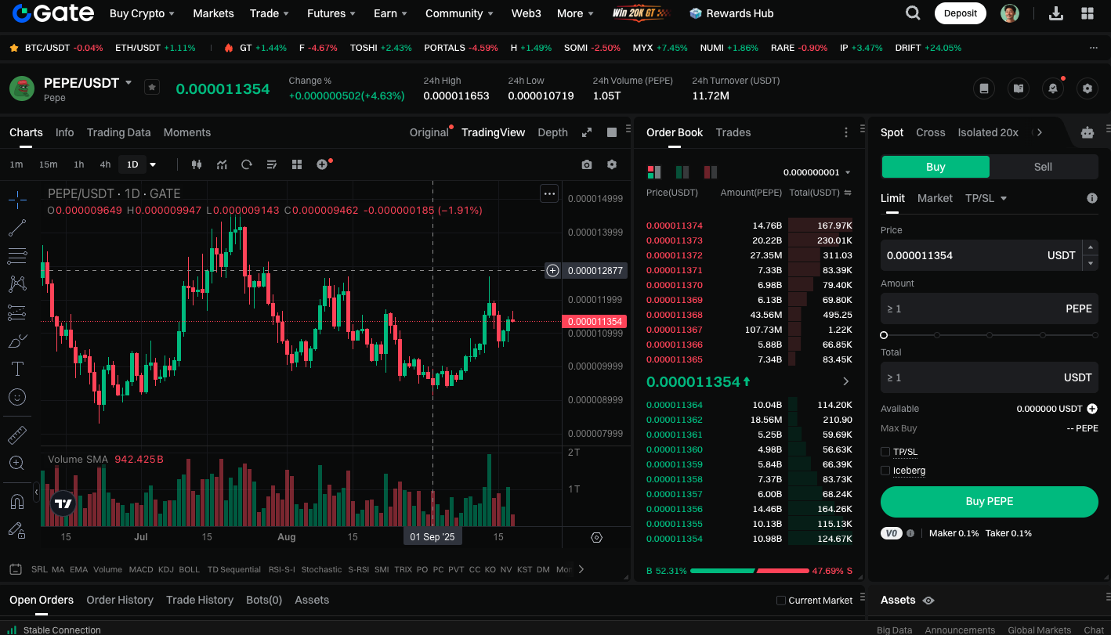The height and width of the screenshot is (635, 1111).
Task: Show more margin tabs arrow after Isolated 20x
Action: click(1040, 132)
